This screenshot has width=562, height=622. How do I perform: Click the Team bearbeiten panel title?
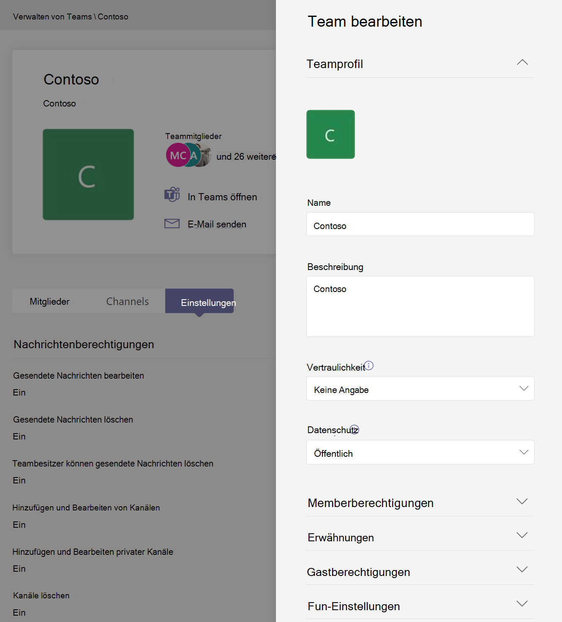[x=365, y=22]
